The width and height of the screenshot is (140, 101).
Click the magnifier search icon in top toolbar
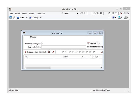coord(98,13)
